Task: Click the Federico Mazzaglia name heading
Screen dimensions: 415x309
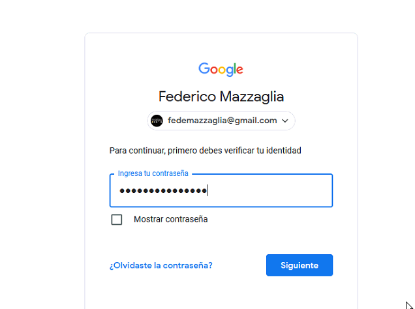Action: coord(221,97)
